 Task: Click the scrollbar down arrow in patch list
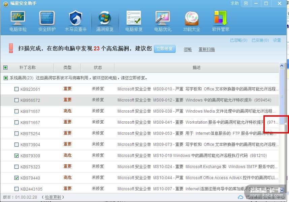tap(282, 190)
